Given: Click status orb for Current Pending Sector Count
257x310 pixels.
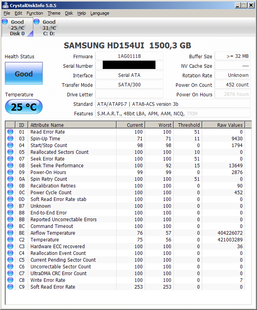Looking at the screenshot, I should 10,260.
